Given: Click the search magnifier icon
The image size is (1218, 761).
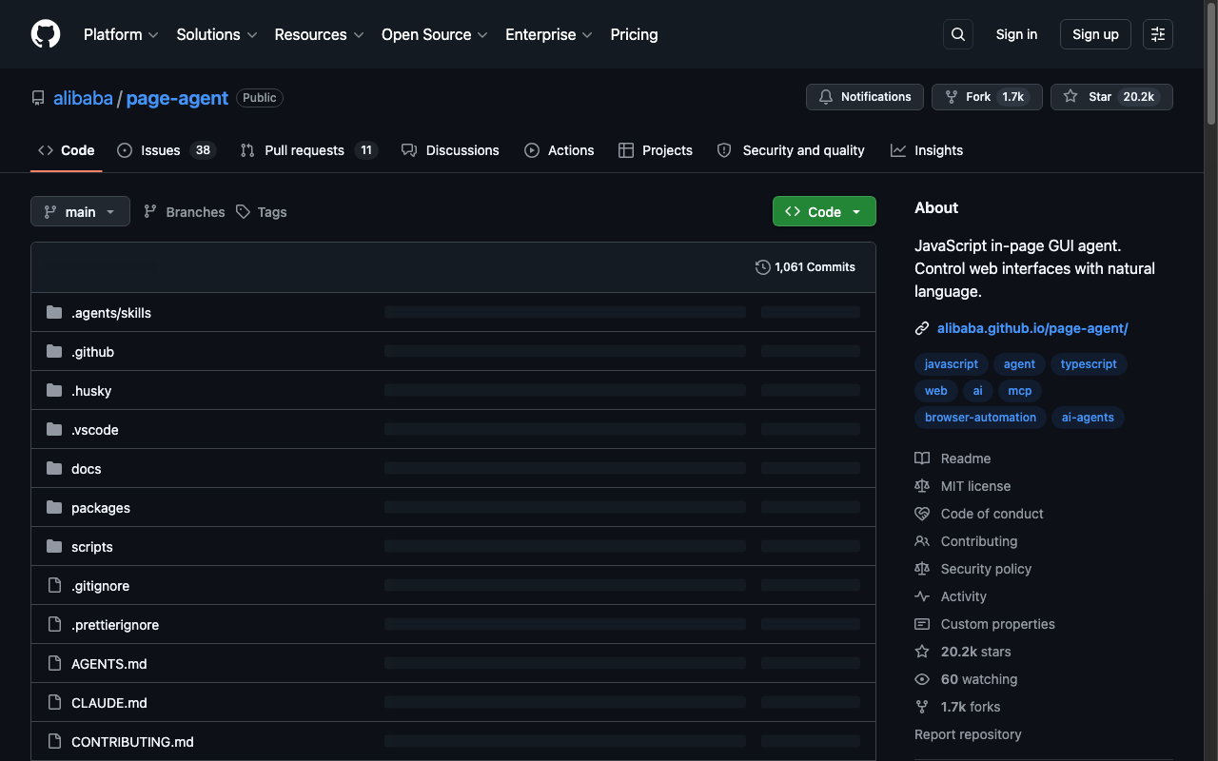Looking at the screenshot, I should tap(958, 34).
